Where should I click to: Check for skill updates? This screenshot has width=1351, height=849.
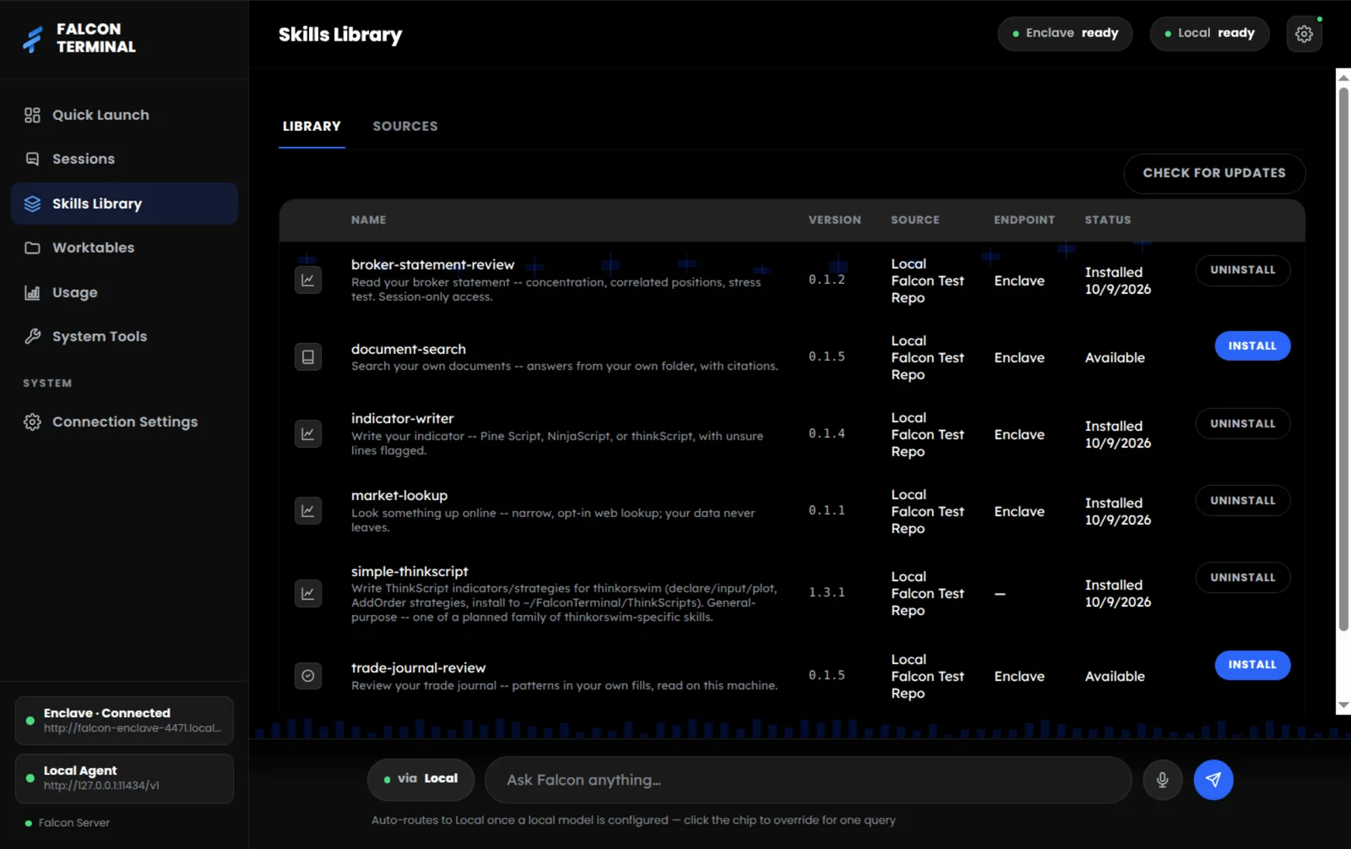point(1214,173)
